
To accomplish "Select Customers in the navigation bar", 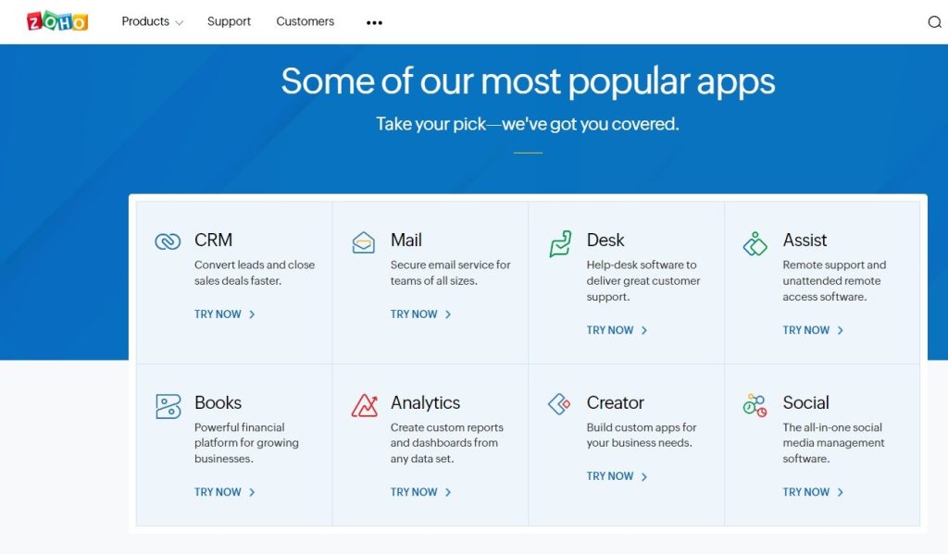I will coord(305,21).
